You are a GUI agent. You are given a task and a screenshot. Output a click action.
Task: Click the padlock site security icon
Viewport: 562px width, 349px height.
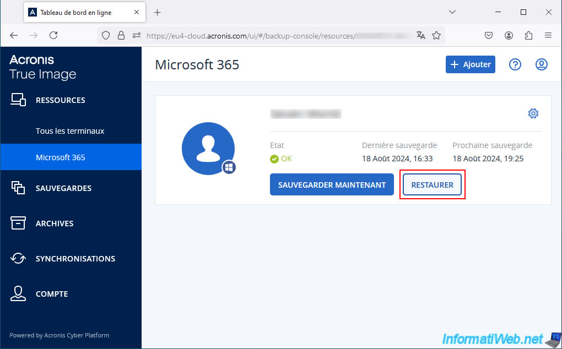(x=121, y=35)
